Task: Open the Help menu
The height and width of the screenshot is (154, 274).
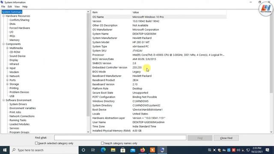Action: point(25,7)
